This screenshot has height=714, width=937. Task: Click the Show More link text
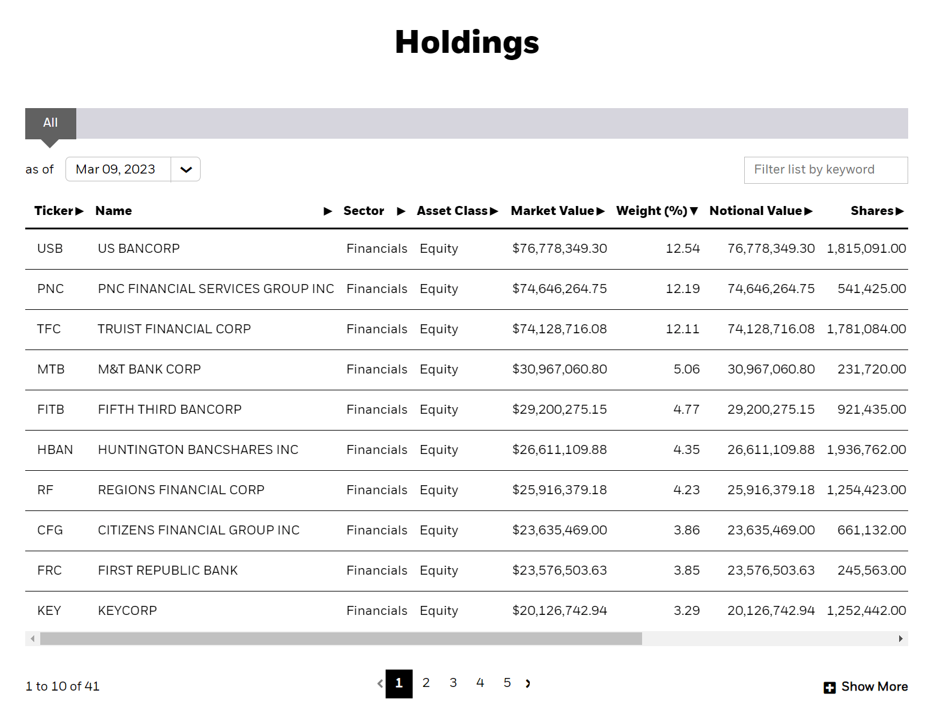point(875,686)
